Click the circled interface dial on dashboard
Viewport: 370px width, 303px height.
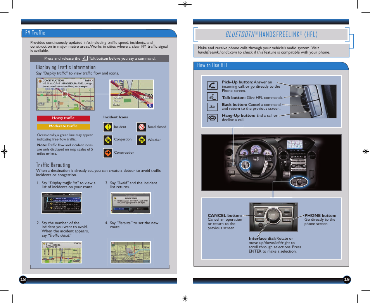point(299,182)
